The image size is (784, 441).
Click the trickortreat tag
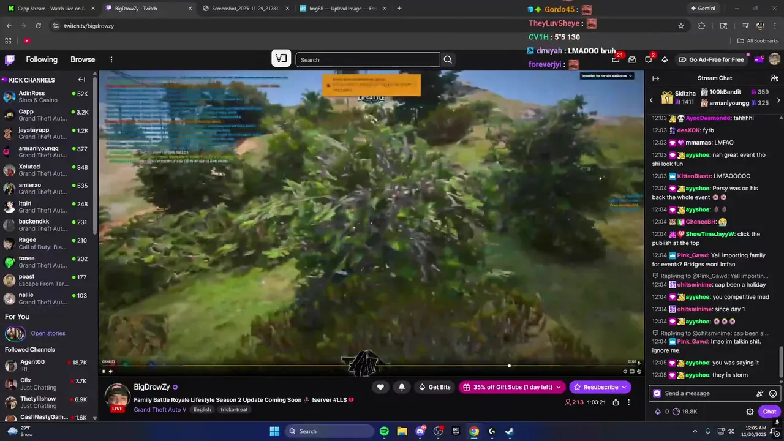(x=234, y=410)
